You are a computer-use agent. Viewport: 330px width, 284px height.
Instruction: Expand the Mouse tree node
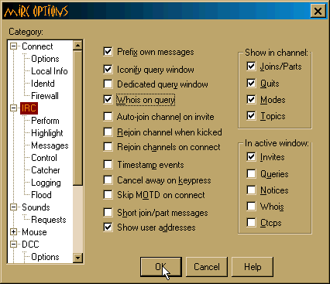(x=13, y=232)
